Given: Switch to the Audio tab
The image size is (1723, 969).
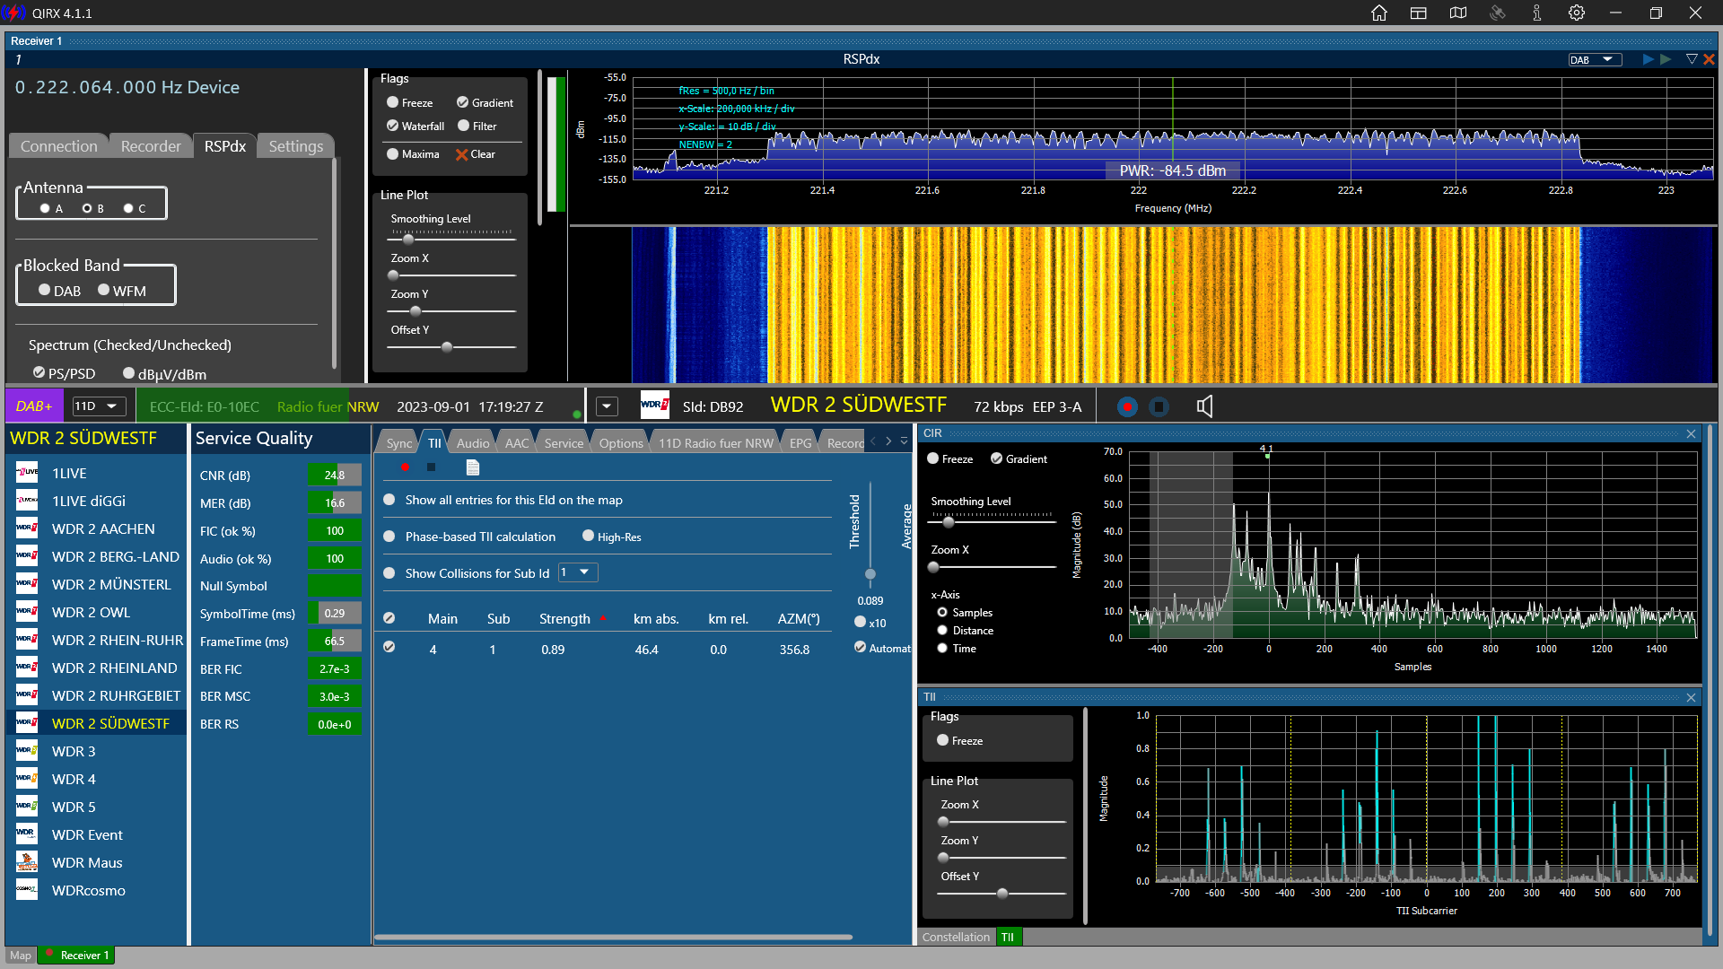Looking at the screenshot, I should click(x=473, y=443).
